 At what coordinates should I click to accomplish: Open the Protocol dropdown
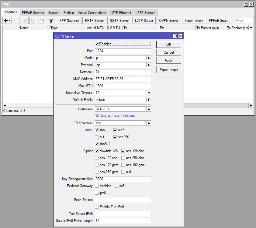(149, 65)
